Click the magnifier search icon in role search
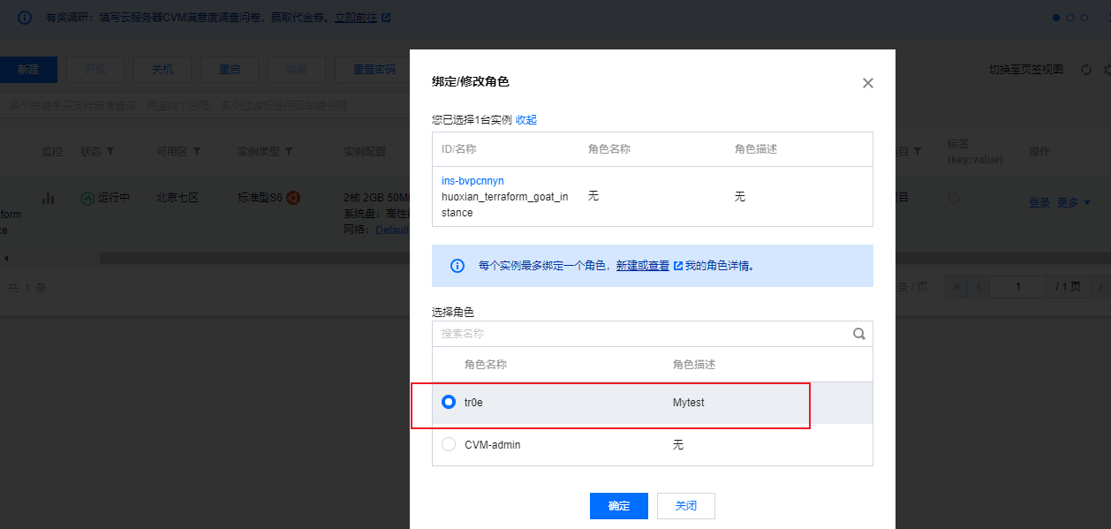The image size is (1111, 529). (858, 334)
